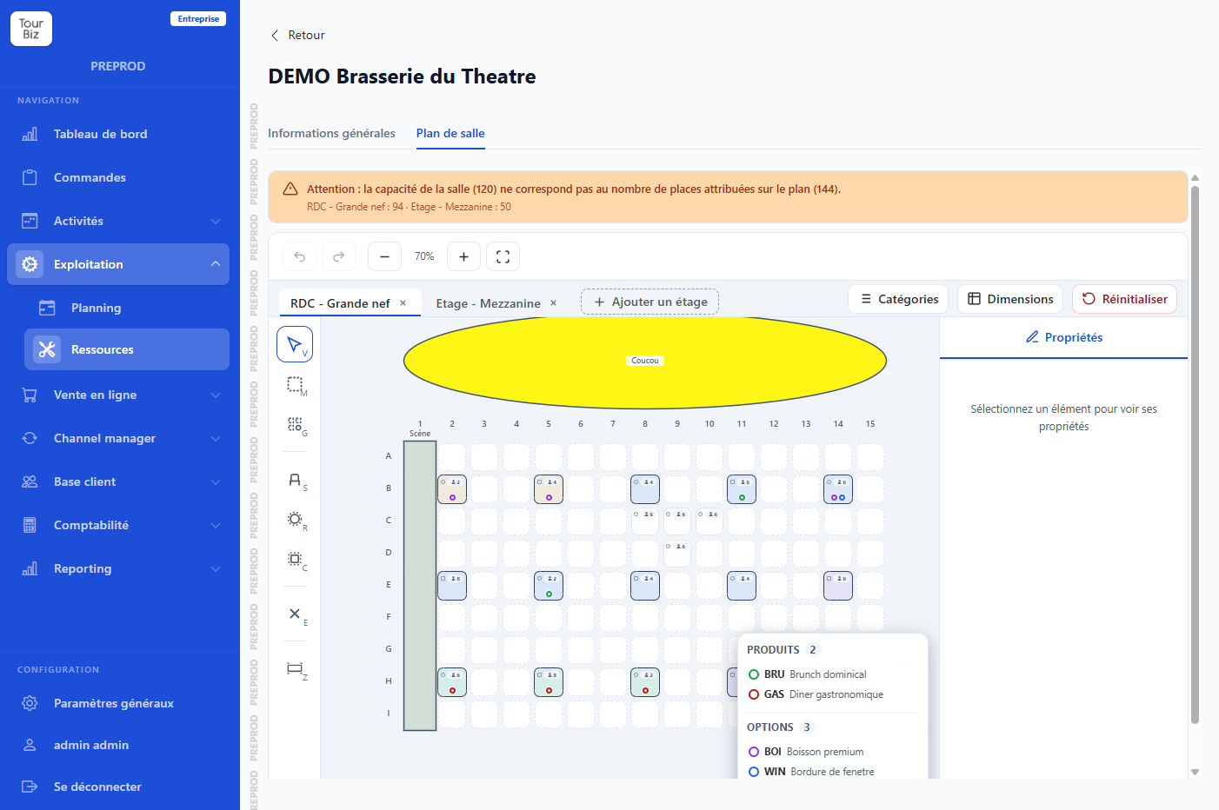Viewport: 1219px width, 810px height.
Task: Click the blue WIN Bordure de fenetre circle
Action: point(754,772)
